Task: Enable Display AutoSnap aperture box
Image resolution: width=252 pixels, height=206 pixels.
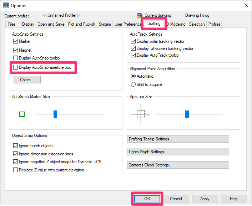Action: 15,67
